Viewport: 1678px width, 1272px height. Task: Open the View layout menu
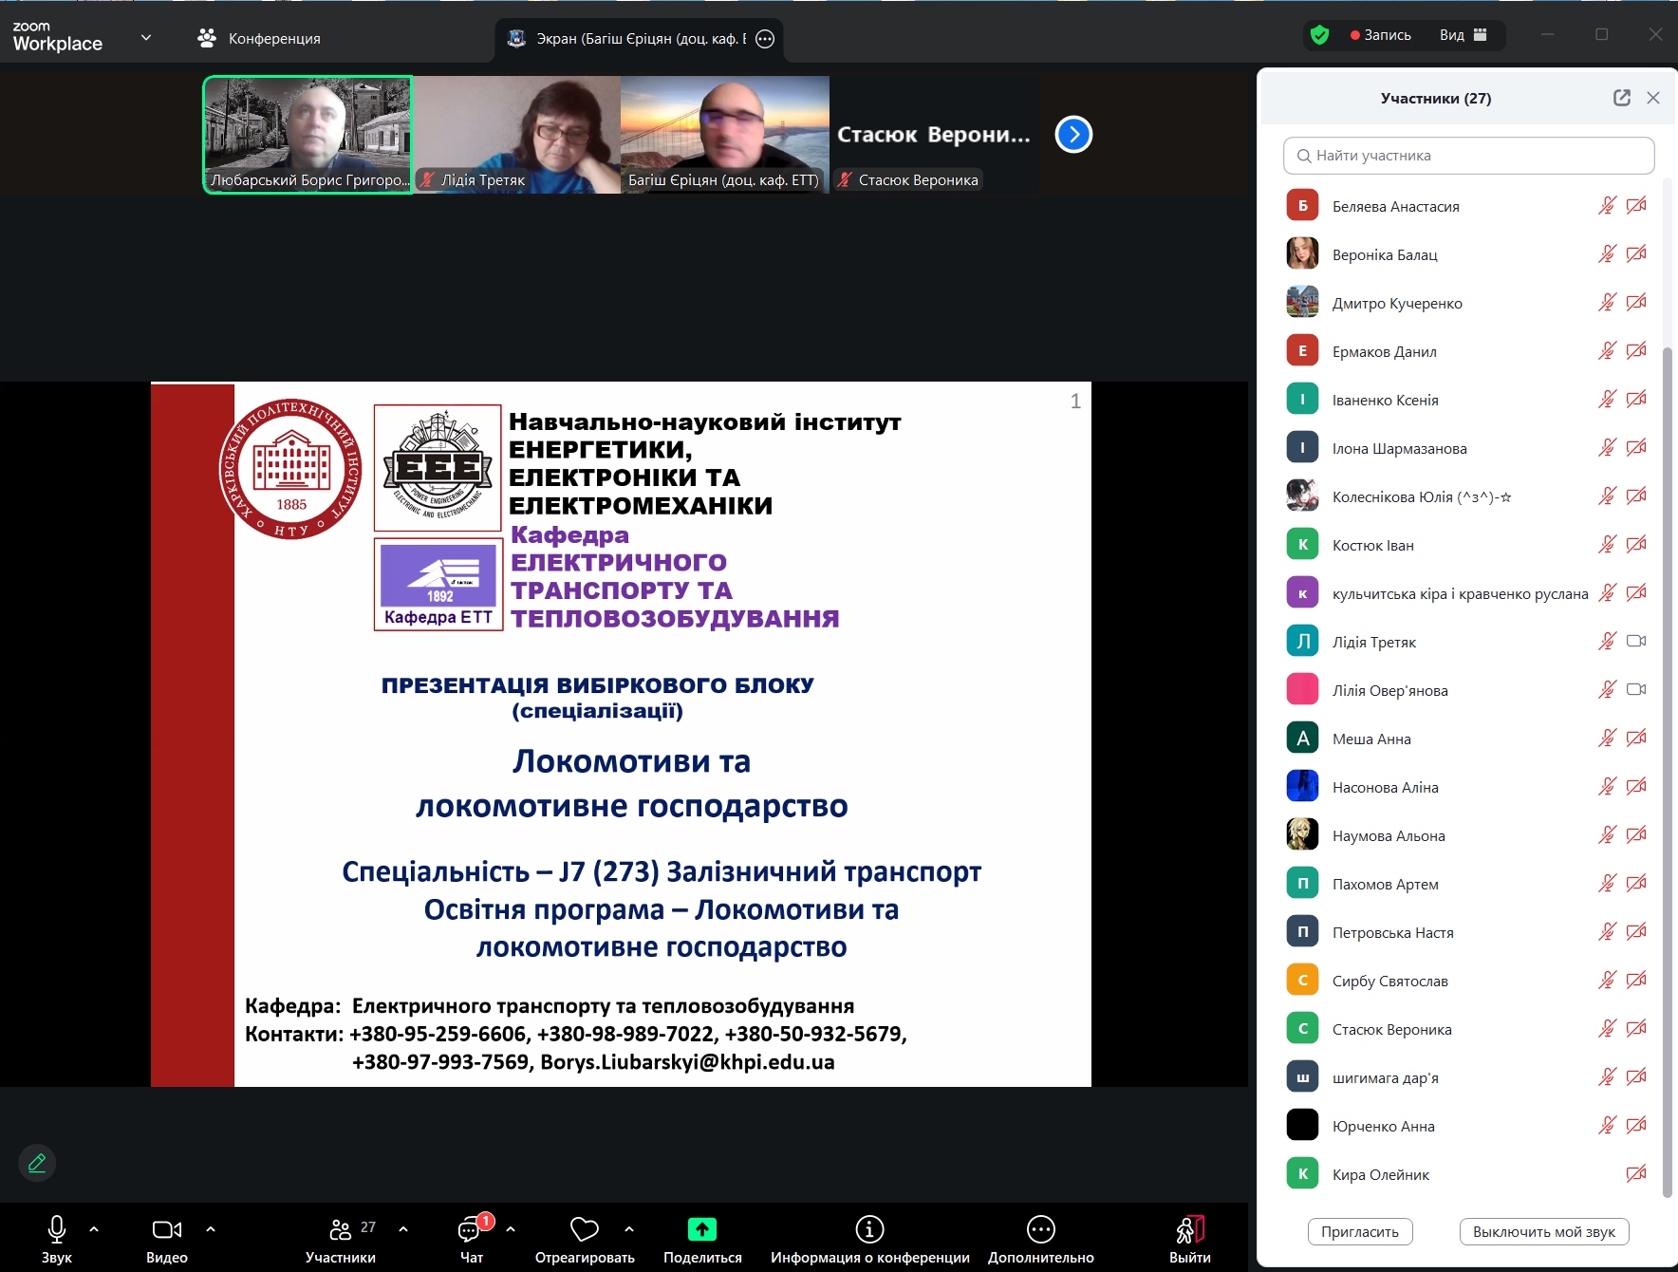tap(1463, 35)
